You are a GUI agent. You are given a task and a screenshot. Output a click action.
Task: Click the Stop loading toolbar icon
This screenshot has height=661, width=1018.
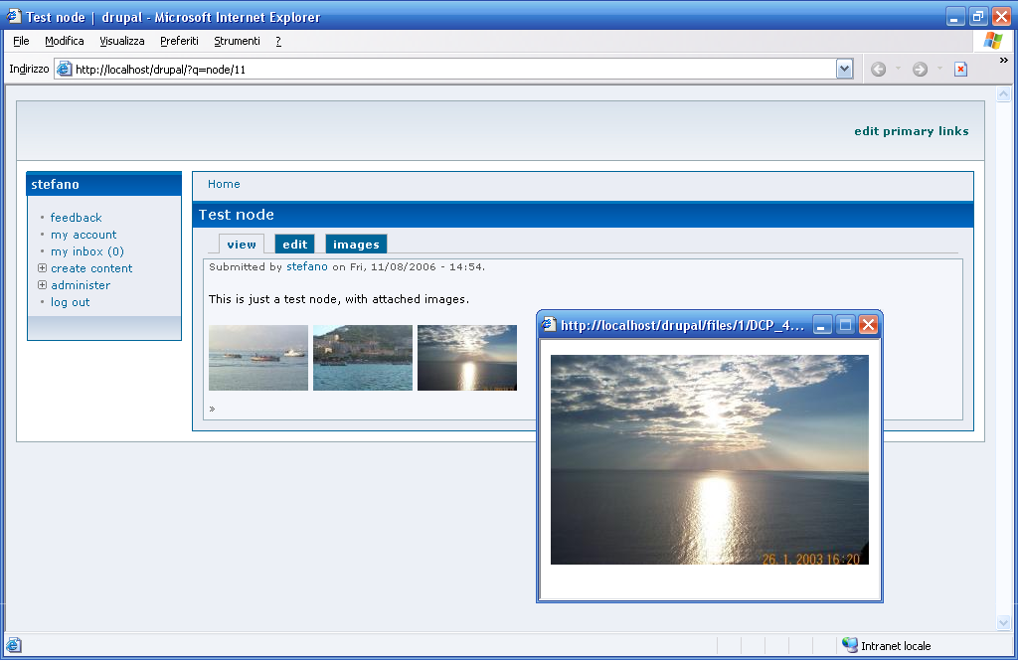pyautogui.click(x=960, y=69)
